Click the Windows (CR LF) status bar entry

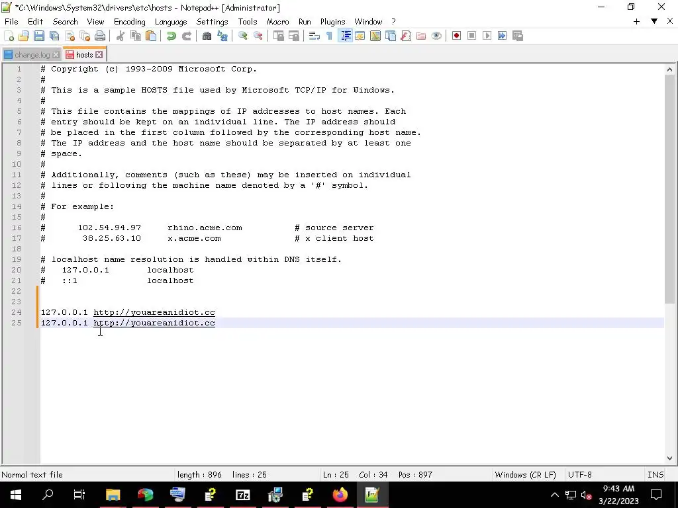pyautogui.click(x=525, y=475)
